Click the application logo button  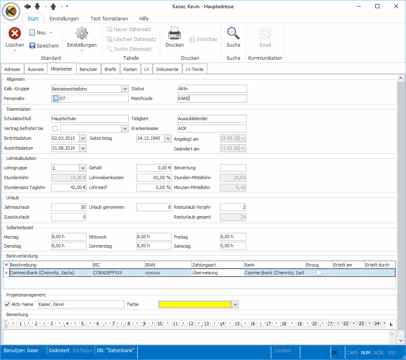pos(11,11)
